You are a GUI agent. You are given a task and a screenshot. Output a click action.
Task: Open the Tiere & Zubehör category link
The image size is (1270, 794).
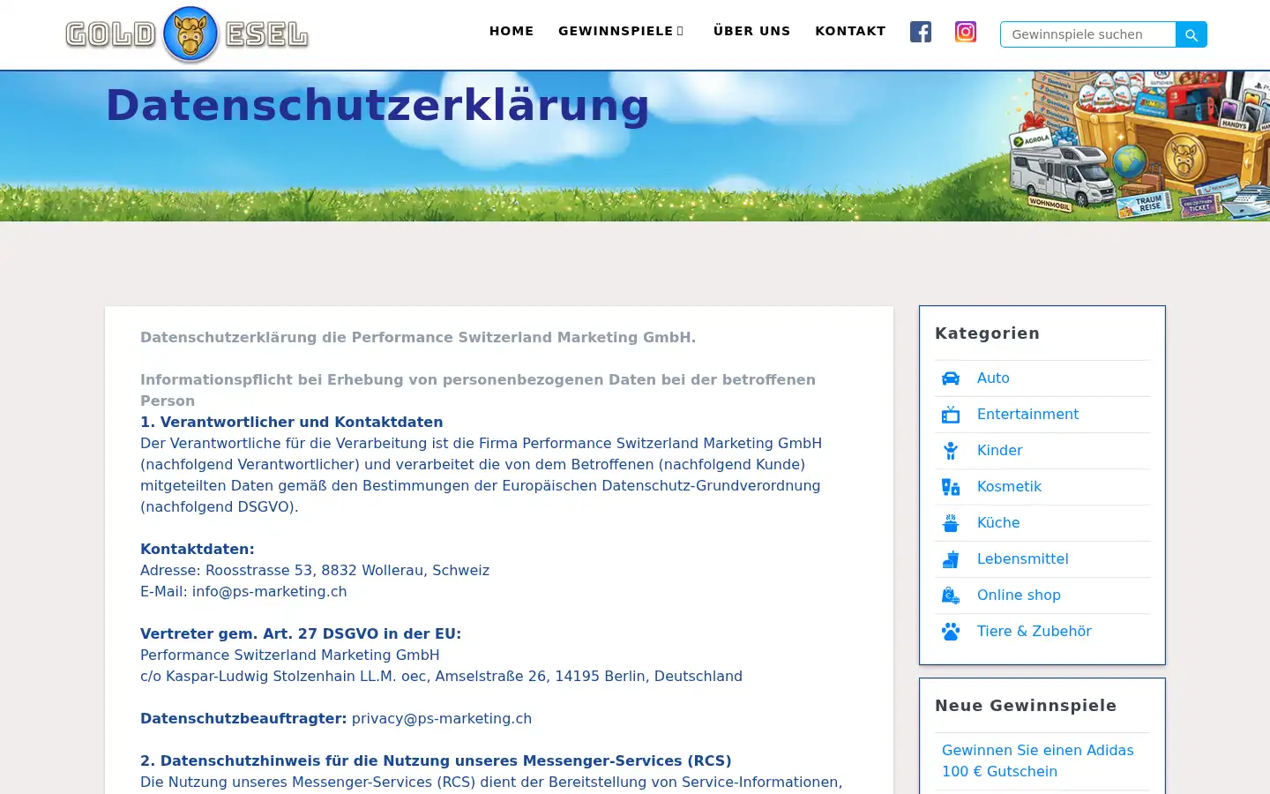1034,632
